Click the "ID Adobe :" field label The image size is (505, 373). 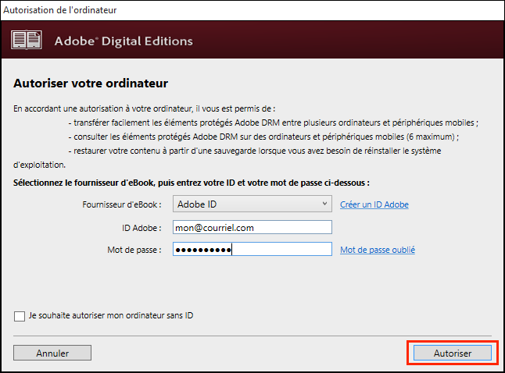coord(137,227)
